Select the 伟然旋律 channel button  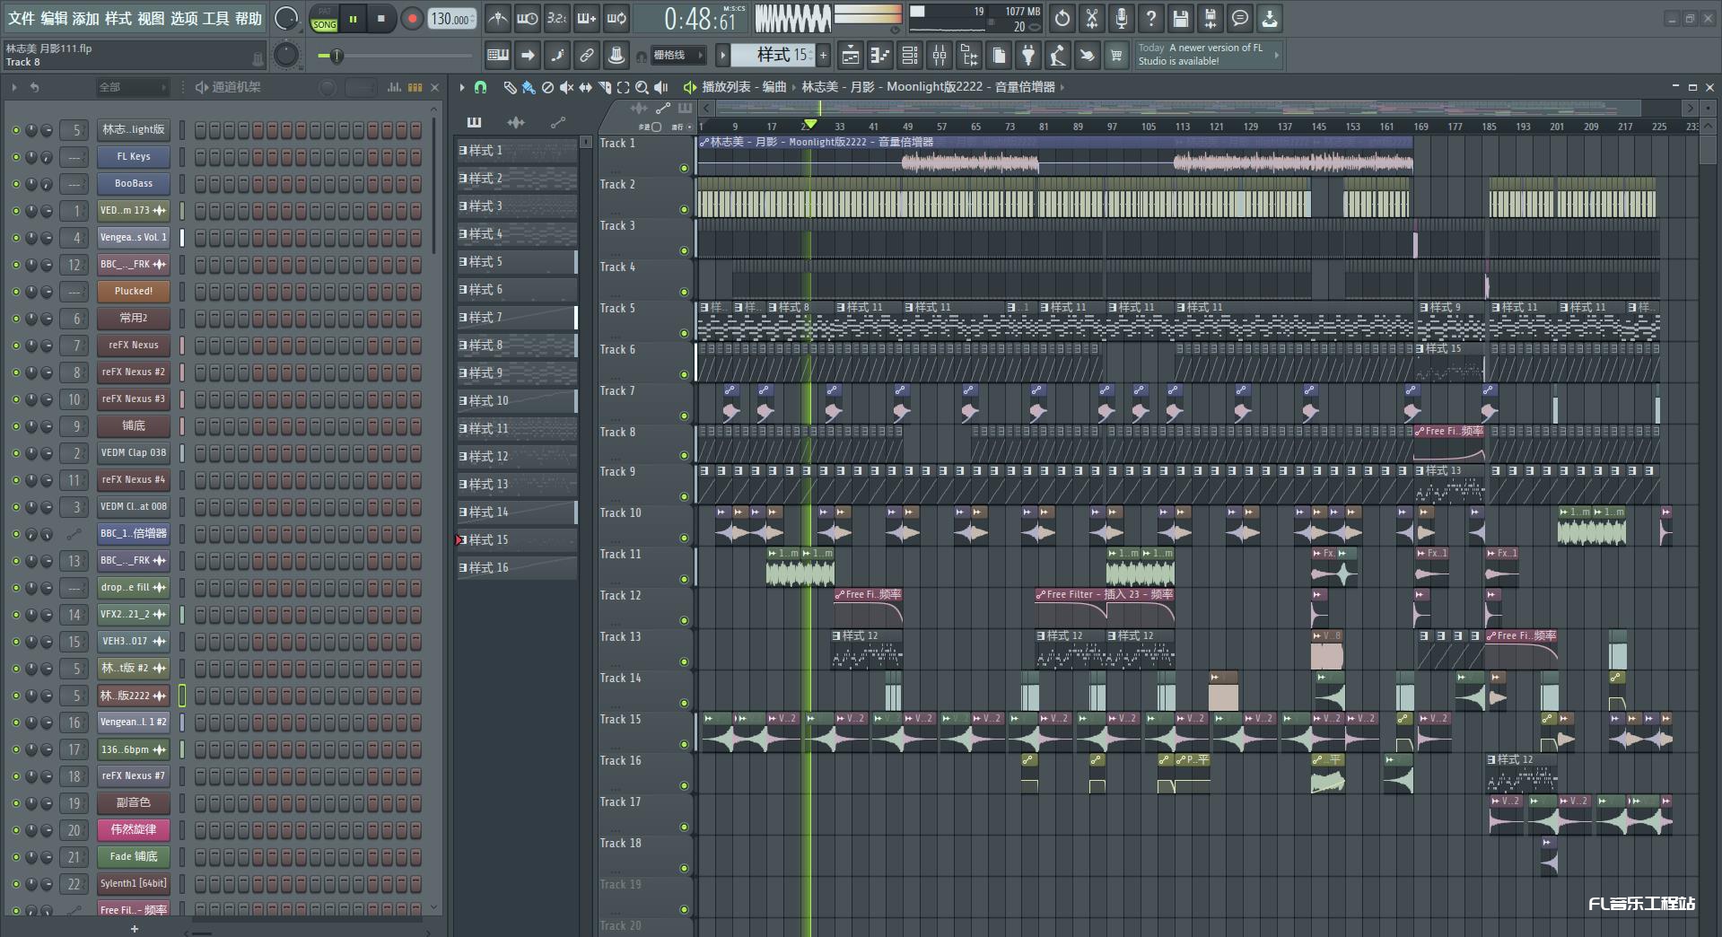click(x=134, y=830)
